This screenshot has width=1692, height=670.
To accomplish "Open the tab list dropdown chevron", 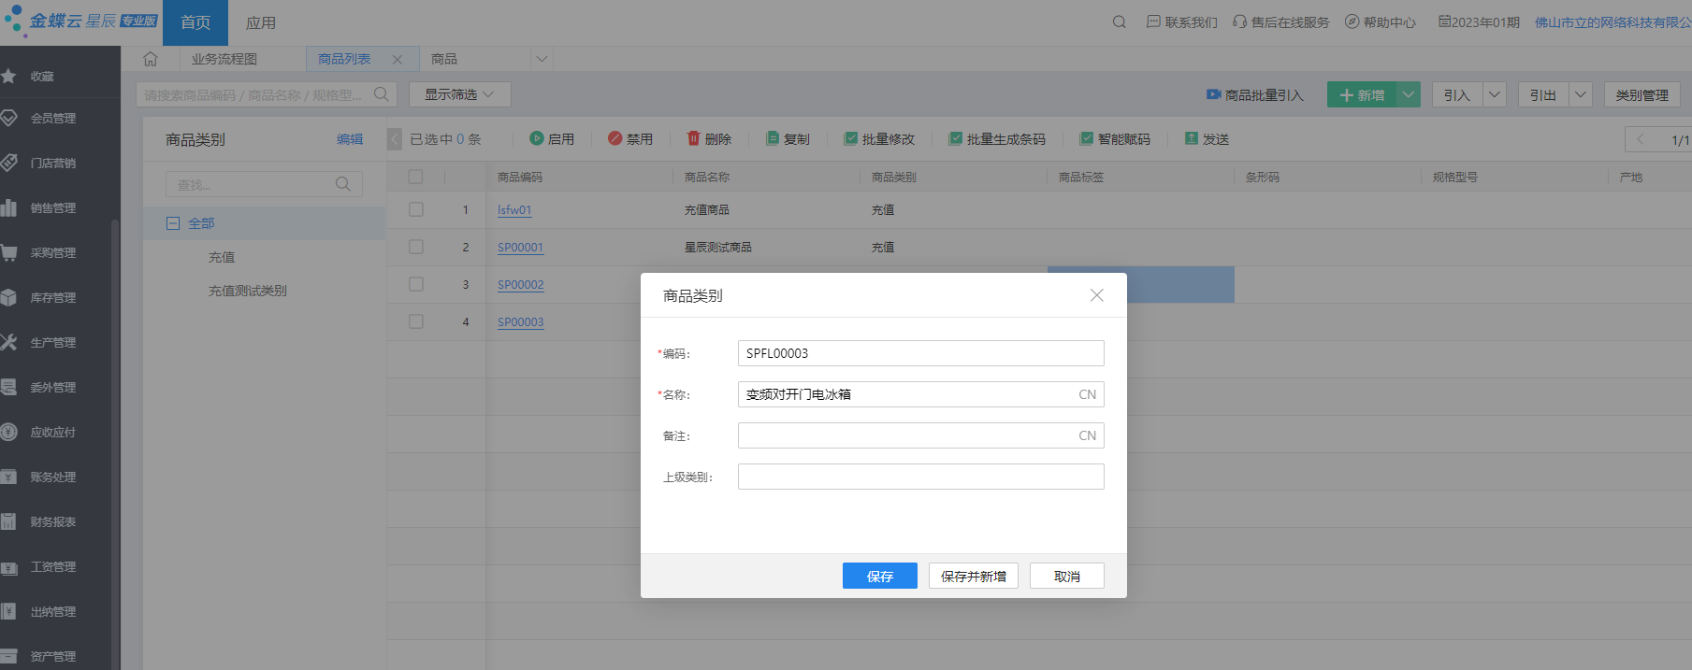I will 542,59.
